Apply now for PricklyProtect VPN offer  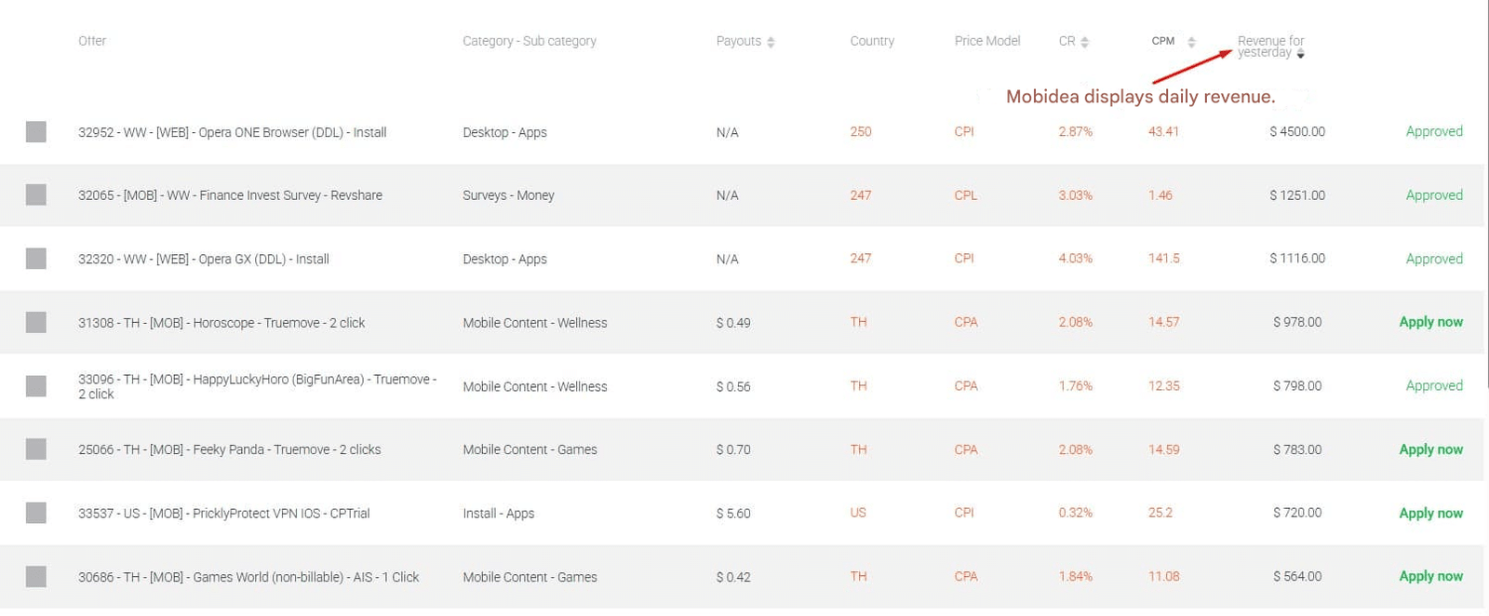click(1430, 513)
